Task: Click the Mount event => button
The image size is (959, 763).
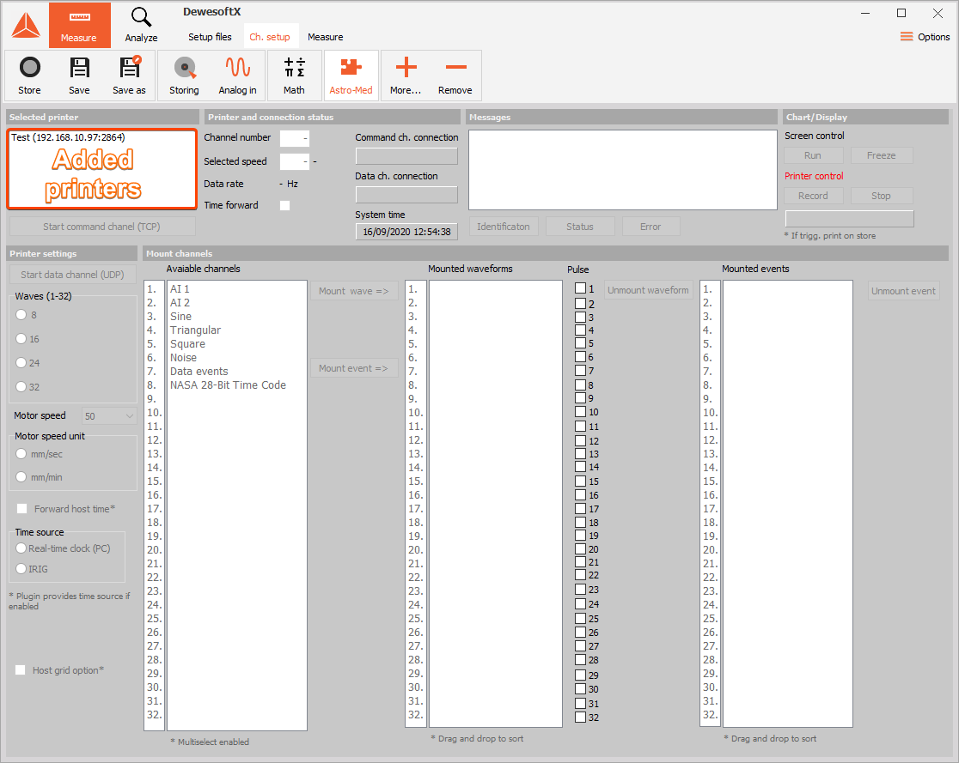Action: point(354,368)
